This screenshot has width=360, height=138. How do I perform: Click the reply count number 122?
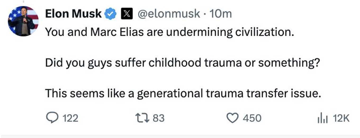click(70, 118)
